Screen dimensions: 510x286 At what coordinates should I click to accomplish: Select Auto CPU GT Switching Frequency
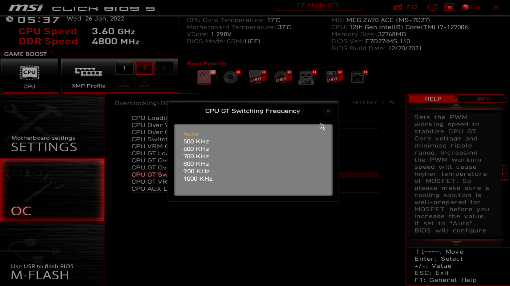[x=190, y=134]
